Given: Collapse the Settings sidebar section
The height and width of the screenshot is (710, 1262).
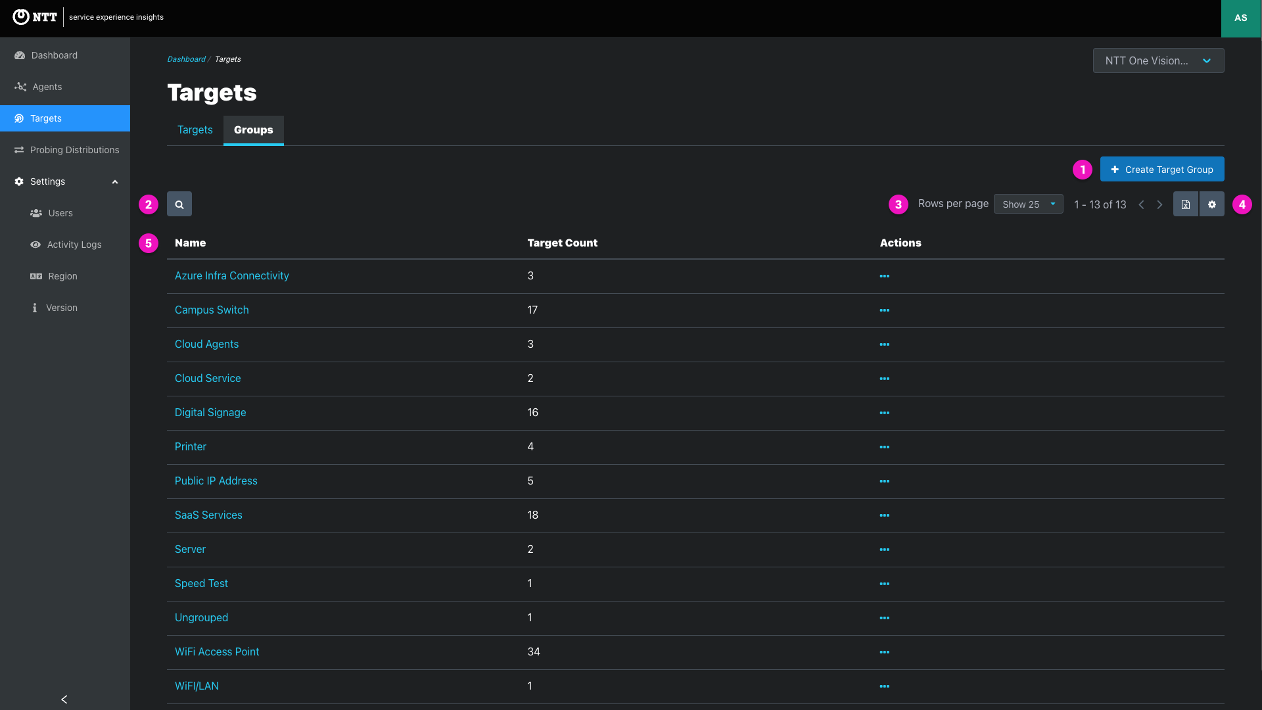Looking at the screenshot, I should coord(115,182).
